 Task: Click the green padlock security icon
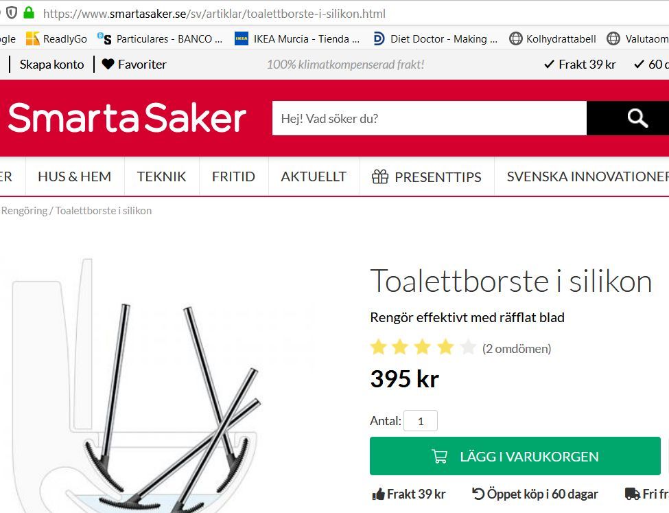pyautogui.click(x=29, y=13)
